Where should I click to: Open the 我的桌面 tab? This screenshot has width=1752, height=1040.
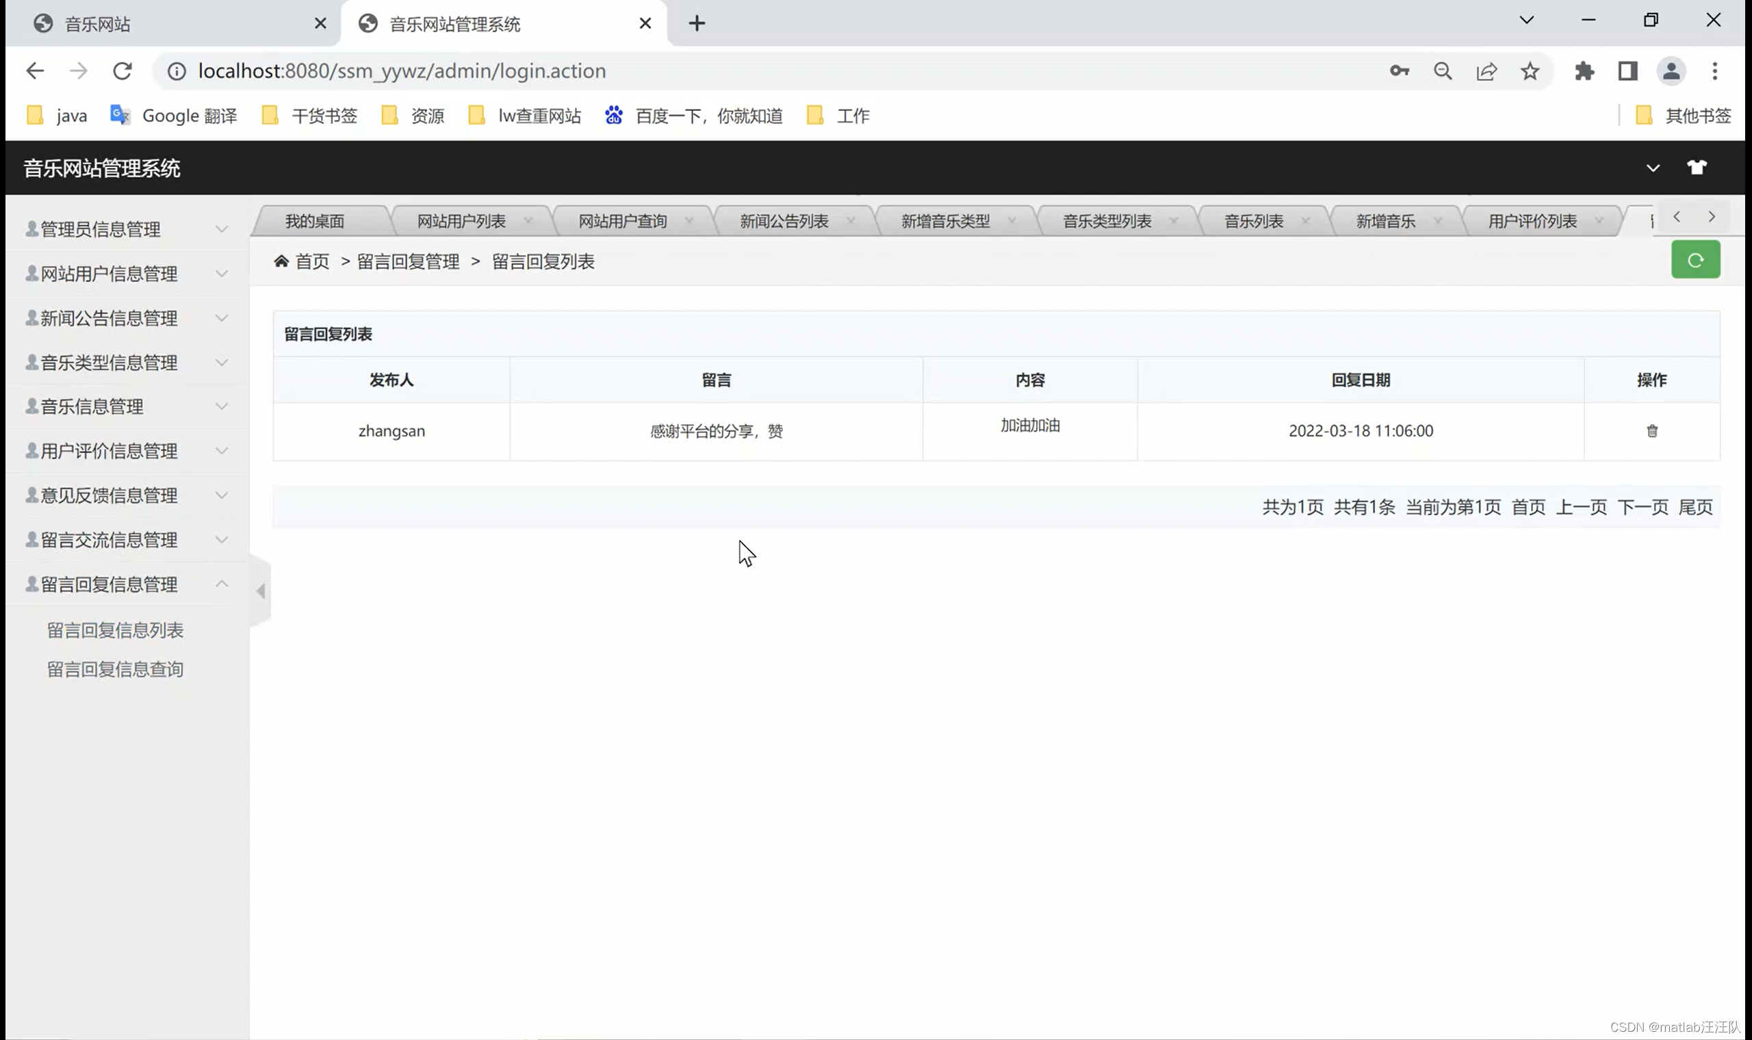pyautogui.click(x=315, y=222)
